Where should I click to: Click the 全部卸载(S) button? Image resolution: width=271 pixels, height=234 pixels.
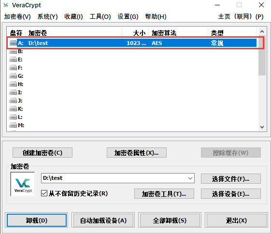pyautogui.click(x=170, y=220)
